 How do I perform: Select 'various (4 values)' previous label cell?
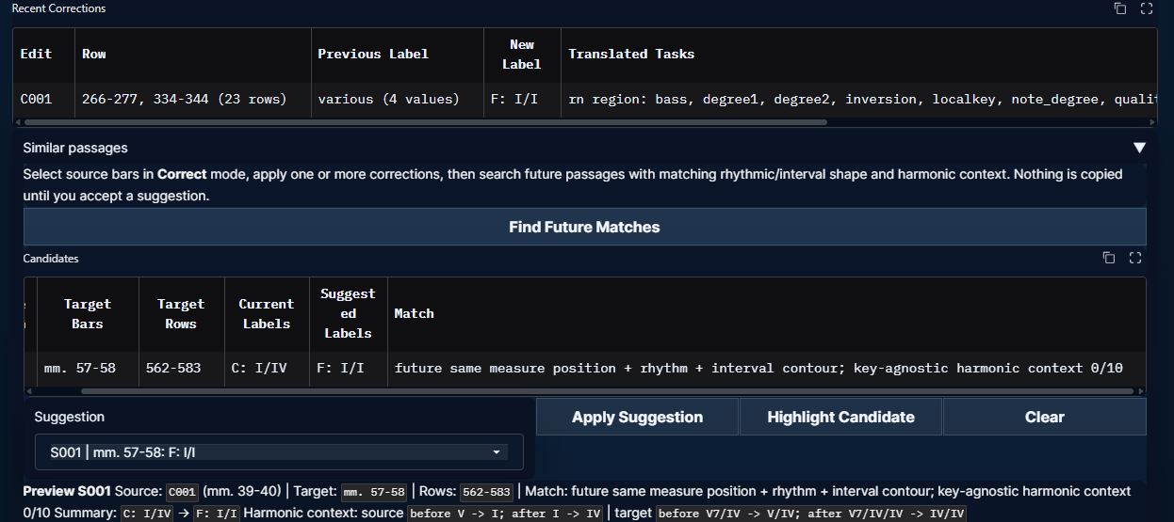pyautogui.click(x=397, y=99)
